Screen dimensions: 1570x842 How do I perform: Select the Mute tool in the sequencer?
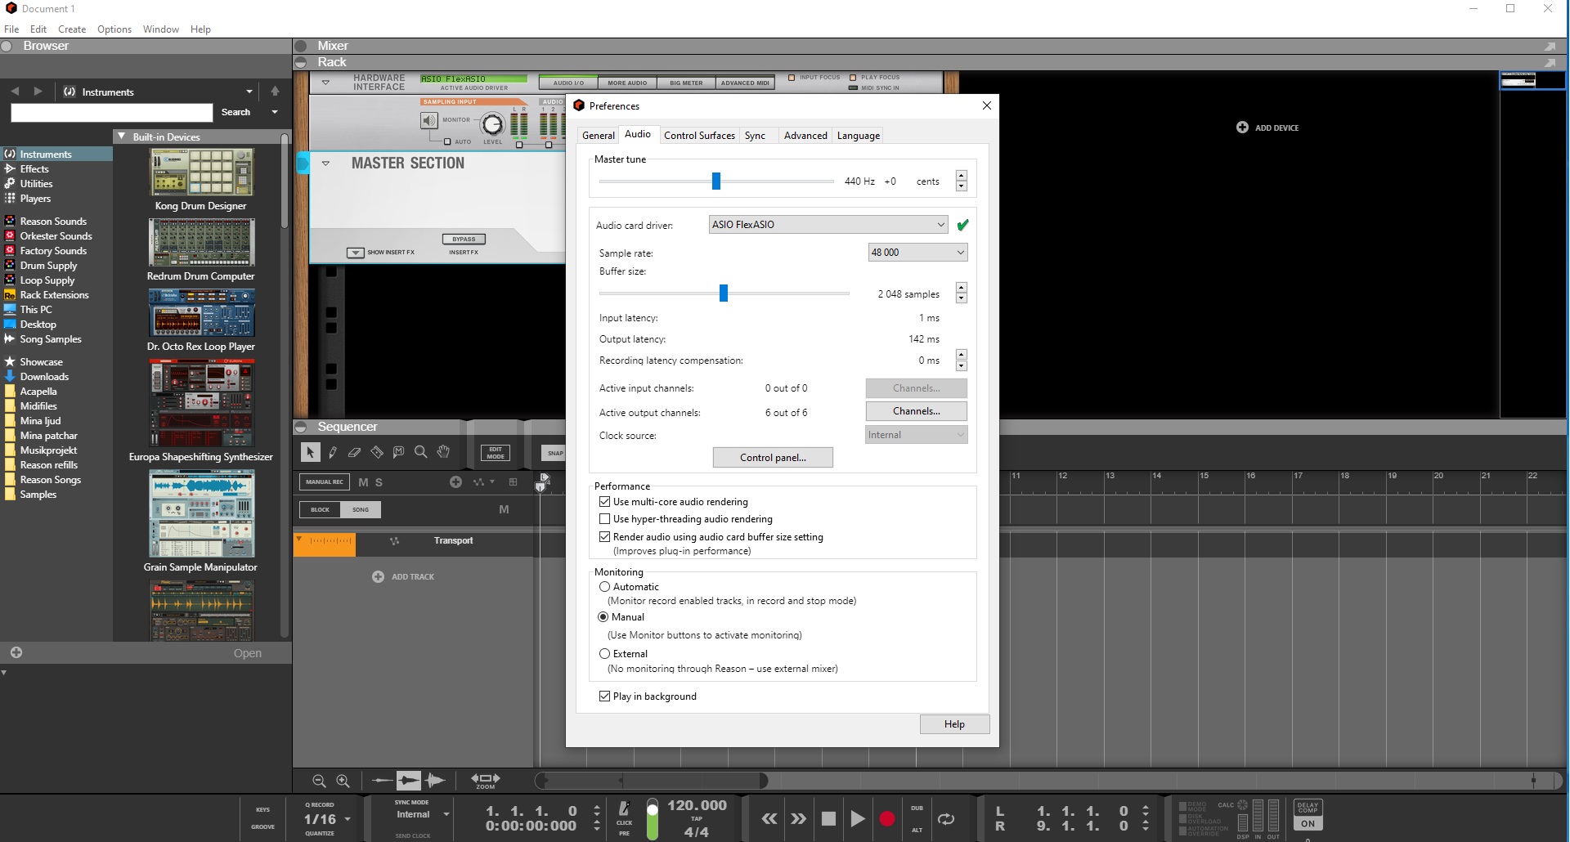[x=398, y=452]
